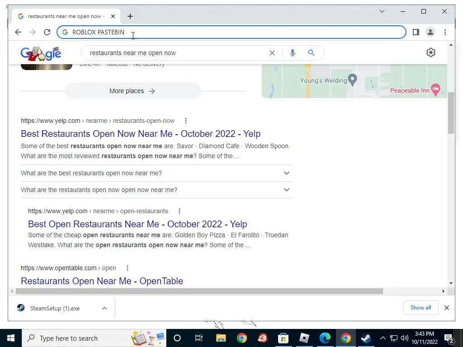Open the taskbar clock showing 3:43 PM
Screen dimensions: 463x347
click(425, 338)
